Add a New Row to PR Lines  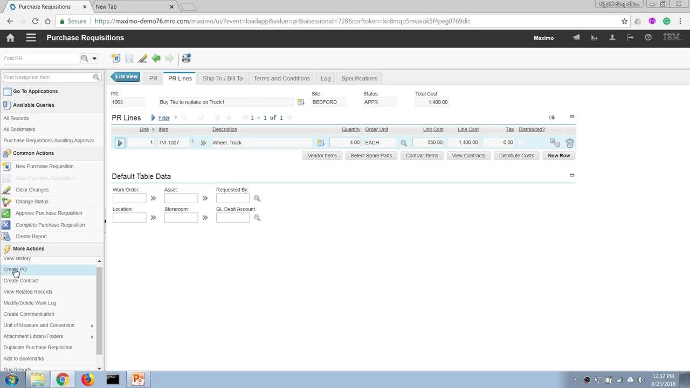[x=559, y=156]
